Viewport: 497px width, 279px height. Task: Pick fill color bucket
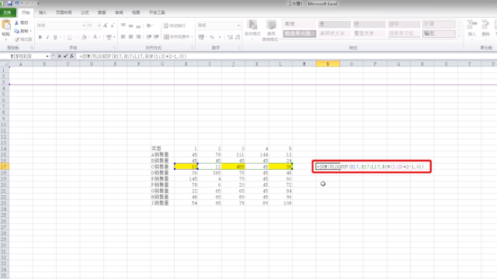click(84, 37)
